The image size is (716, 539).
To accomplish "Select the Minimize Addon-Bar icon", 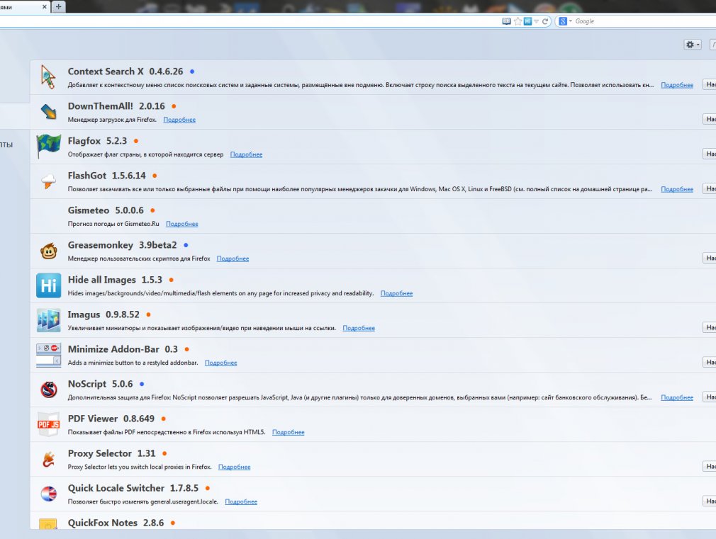I will tap(48, 355).
